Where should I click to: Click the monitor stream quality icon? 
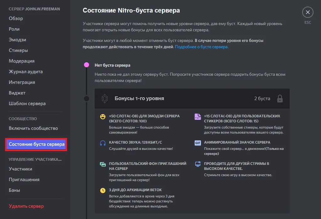[198, 164]
